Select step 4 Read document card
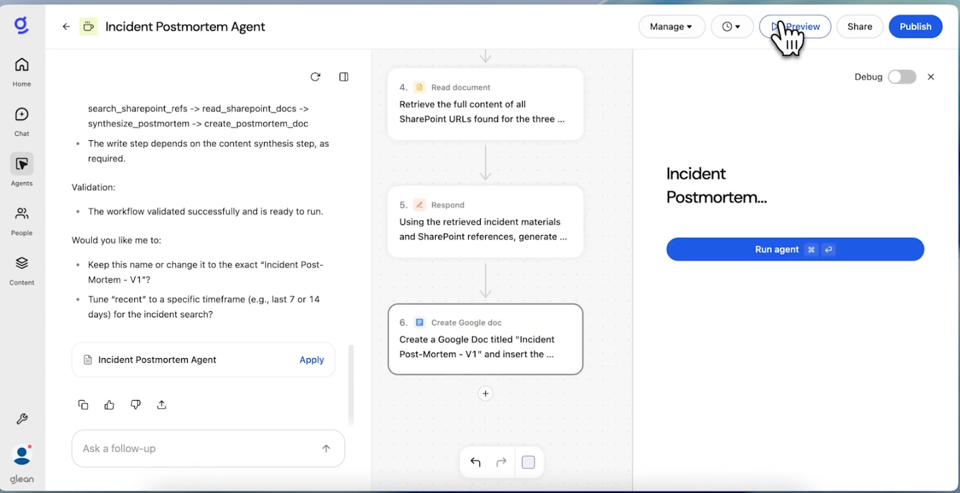 [x=485, y=104]
